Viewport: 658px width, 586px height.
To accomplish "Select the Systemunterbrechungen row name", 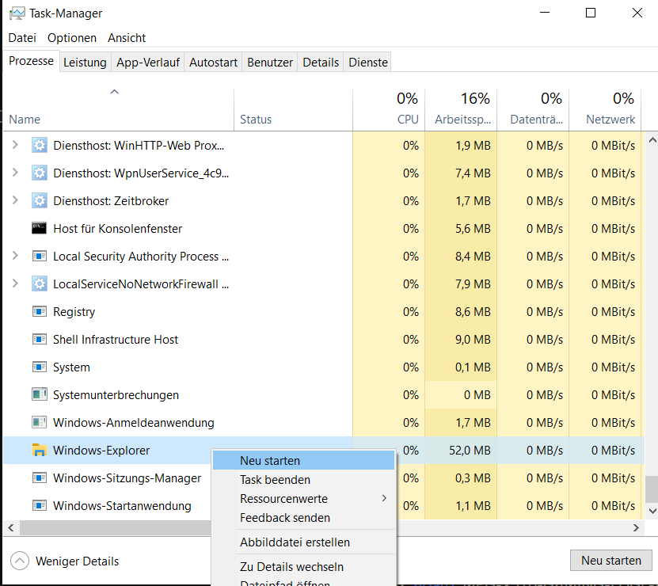I will [x=116, y=395].
